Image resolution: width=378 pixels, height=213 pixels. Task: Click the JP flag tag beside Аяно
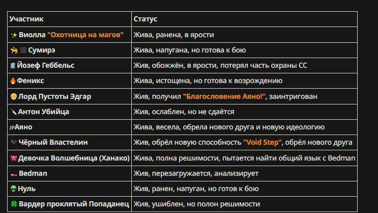tap(12, 127)
